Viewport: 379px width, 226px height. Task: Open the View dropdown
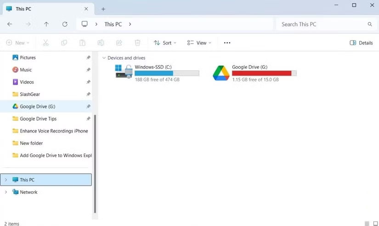tap(199, 43)
